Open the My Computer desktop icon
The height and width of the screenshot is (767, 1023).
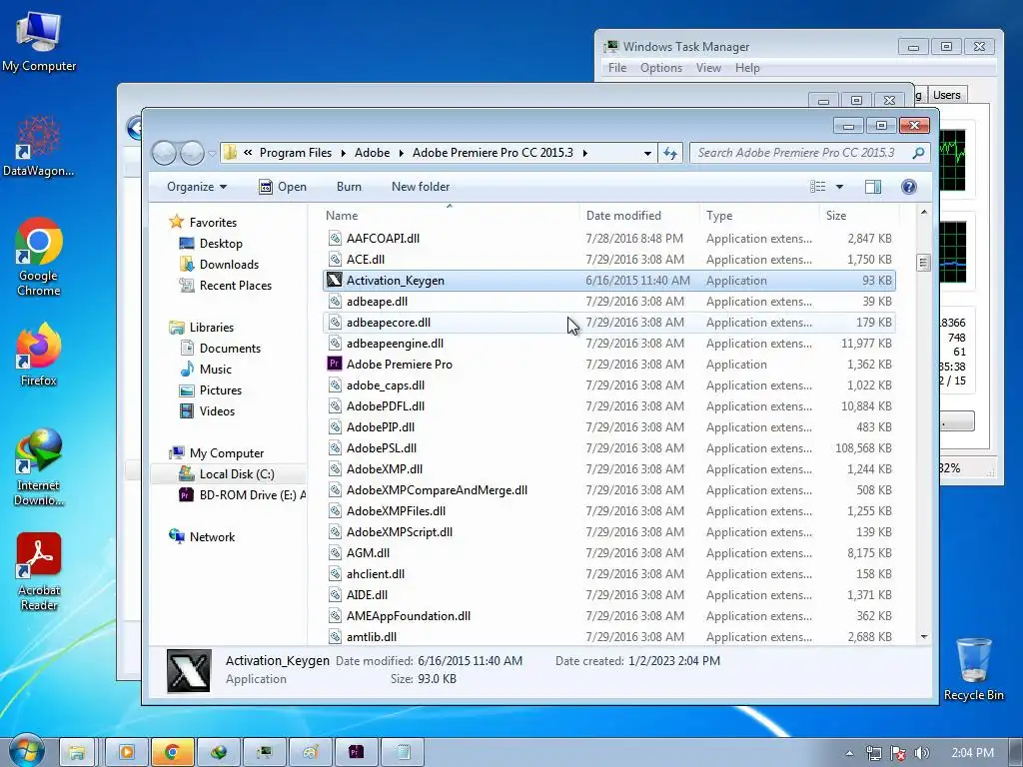click(39, 42)
